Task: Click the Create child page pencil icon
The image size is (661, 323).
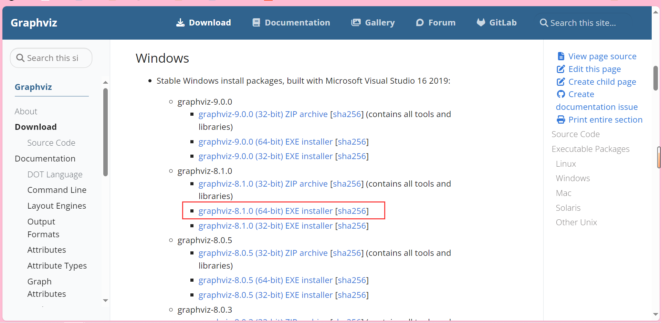Action: tap(561, 82)
